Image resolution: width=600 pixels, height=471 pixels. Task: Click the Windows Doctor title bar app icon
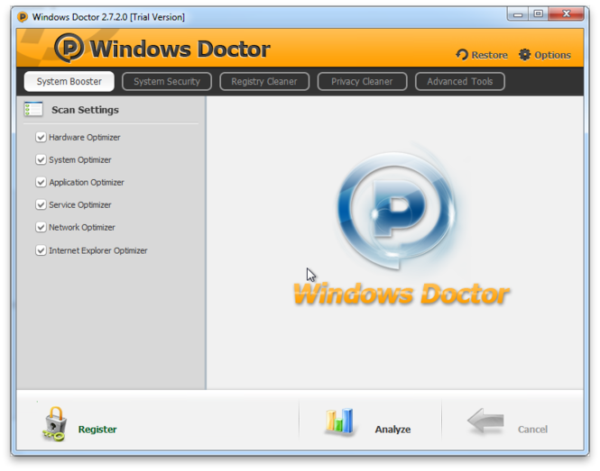tap(23, 17)
